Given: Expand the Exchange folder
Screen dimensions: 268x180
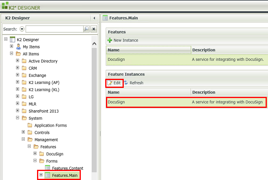Looking at the screenshot, I should 17,75.
